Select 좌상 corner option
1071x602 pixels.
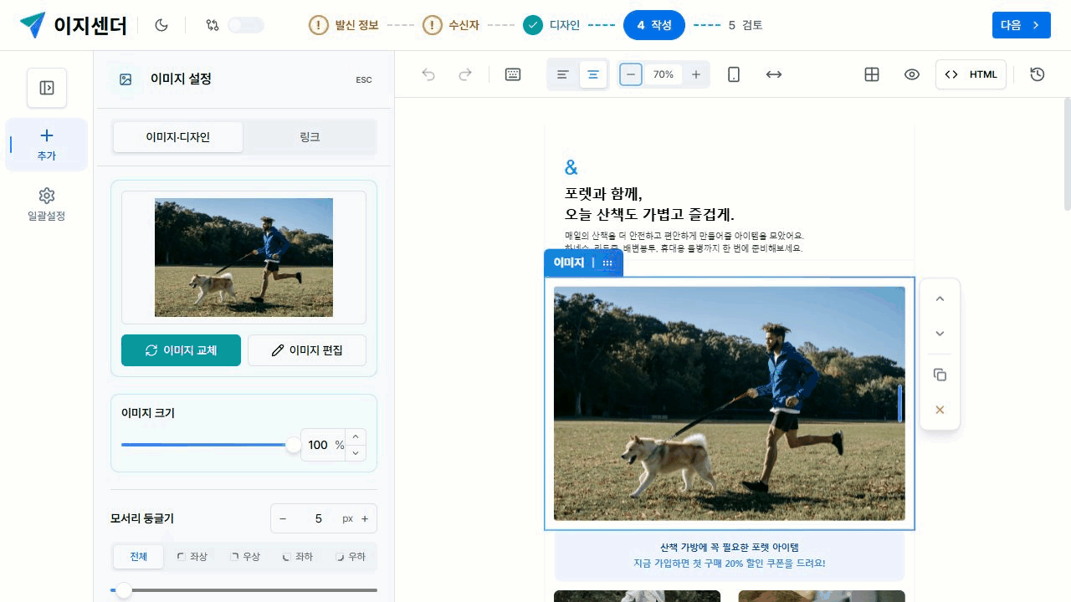(192, 557)
